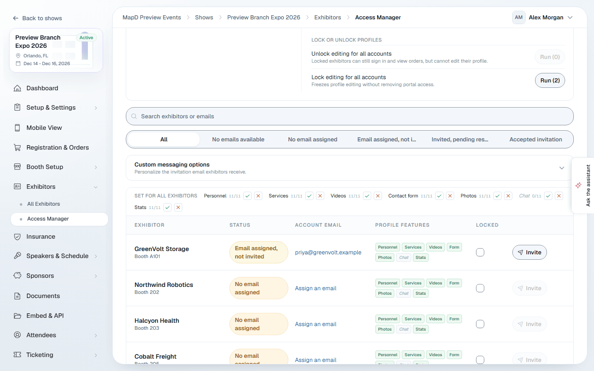Click the Registration & Orders cart icon
Screen dimensions: 594x371
17,148
